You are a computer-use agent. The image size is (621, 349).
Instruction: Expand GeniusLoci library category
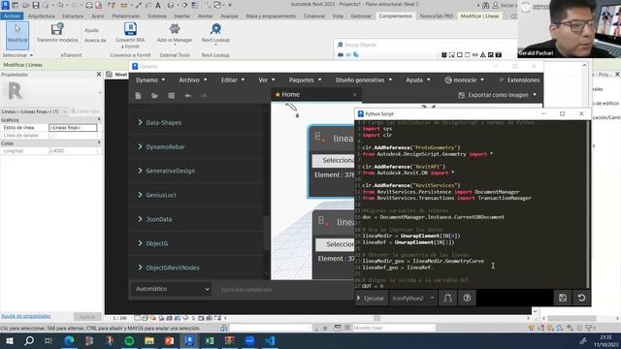[157, 195]
